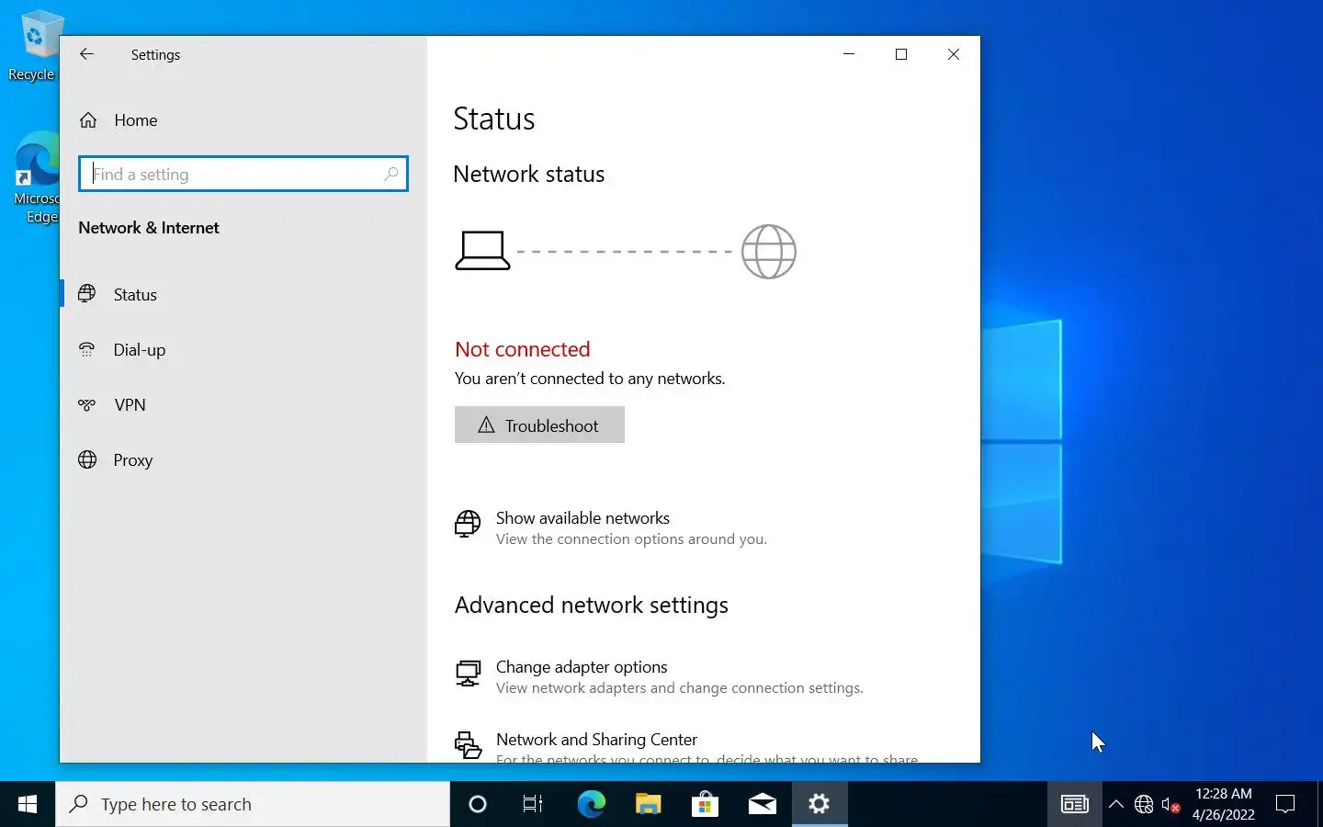Minimize the Settings window
Viewport: 1323px width, 827px height.
849,54
